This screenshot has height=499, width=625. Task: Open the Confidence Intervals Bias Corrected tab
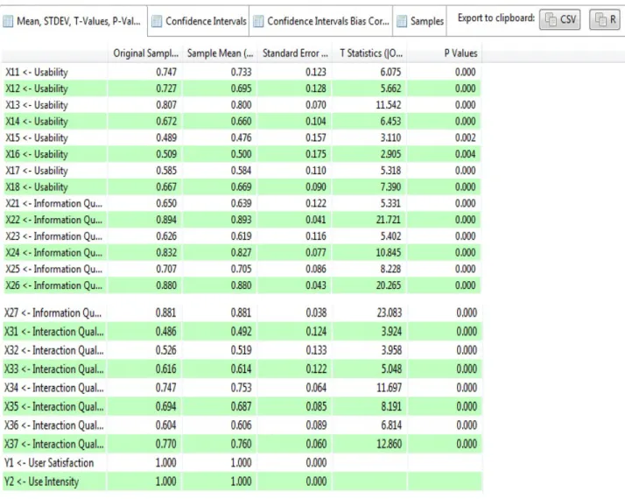[321, 21]
